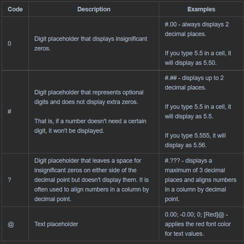
Task: Click the '0.00; -0.00; 0; [Red]@' format code
Action: pos(196,214)
